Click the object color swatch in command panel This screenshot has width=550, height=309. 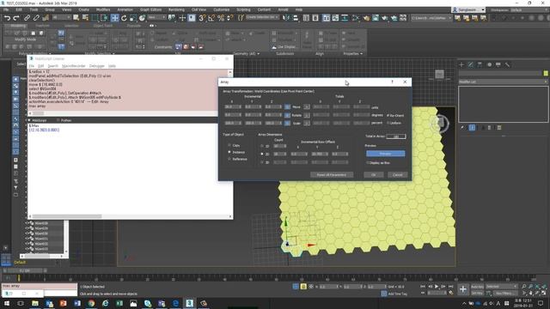[546, 73]
